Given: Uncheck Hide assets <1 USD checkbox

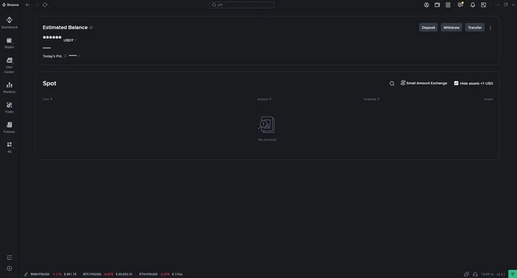Looking at the screenshot, I should click(x=456, y=83).
